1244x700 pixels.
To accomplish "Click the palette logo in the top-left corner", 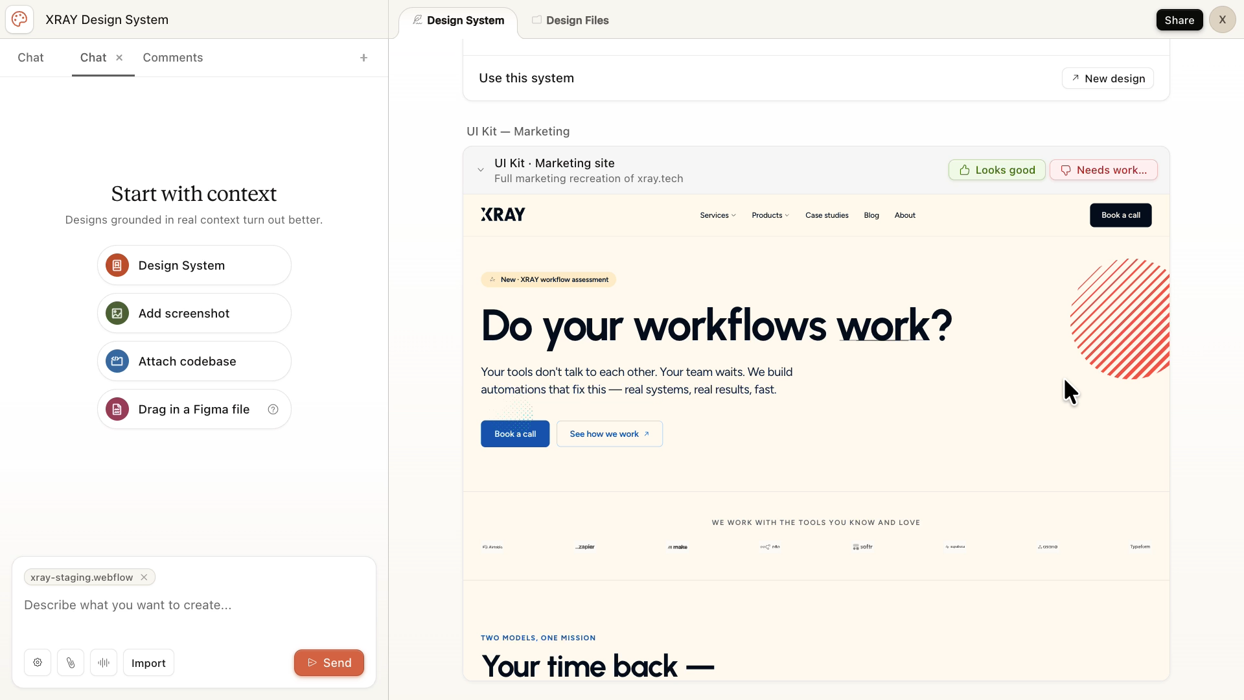I will 19,19.
